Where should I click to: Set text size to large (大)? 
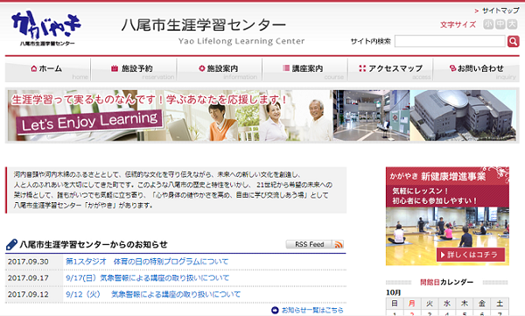[x=512, y=25]
